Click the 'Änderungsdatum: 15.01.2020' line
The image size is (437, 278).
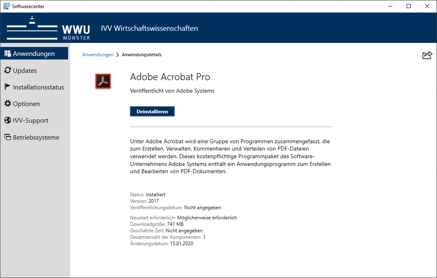(161, 244)
